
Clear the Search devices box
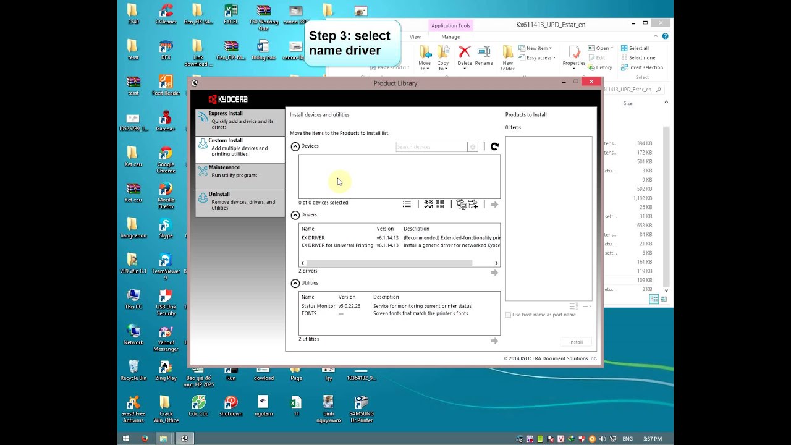(x=473, y=147)
